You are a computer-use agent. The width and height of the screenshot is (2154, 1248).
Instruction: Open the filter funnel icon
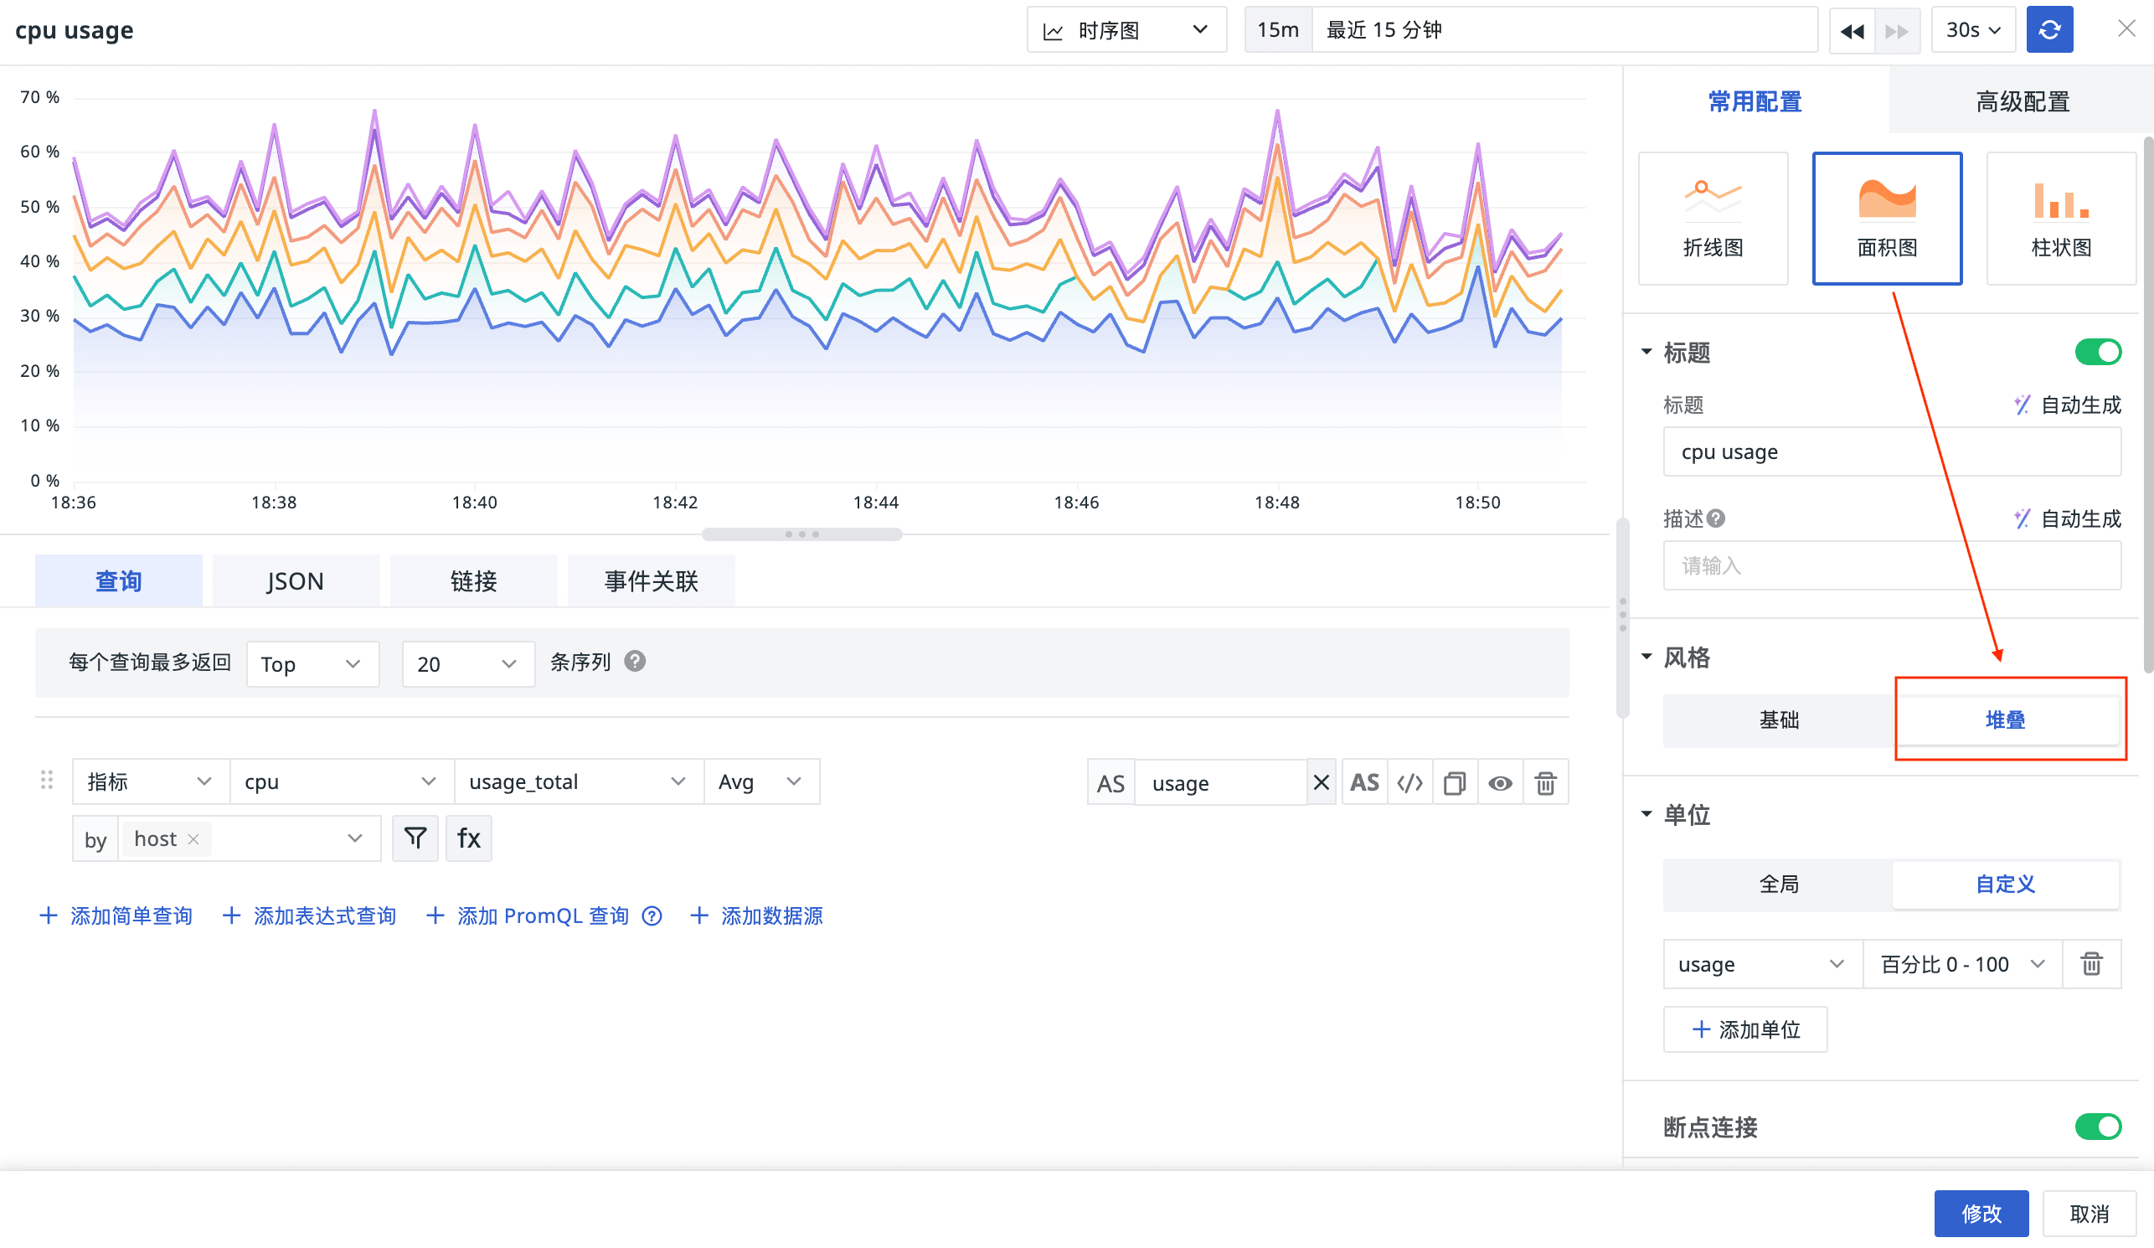(x=415, y=838)
